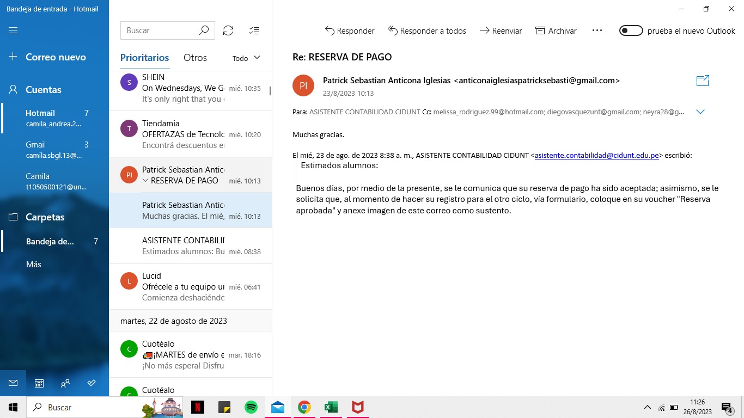The width and height of the screenshot is (744, 418).
Task: Open message in new window icon
Action: click(703, 81)
